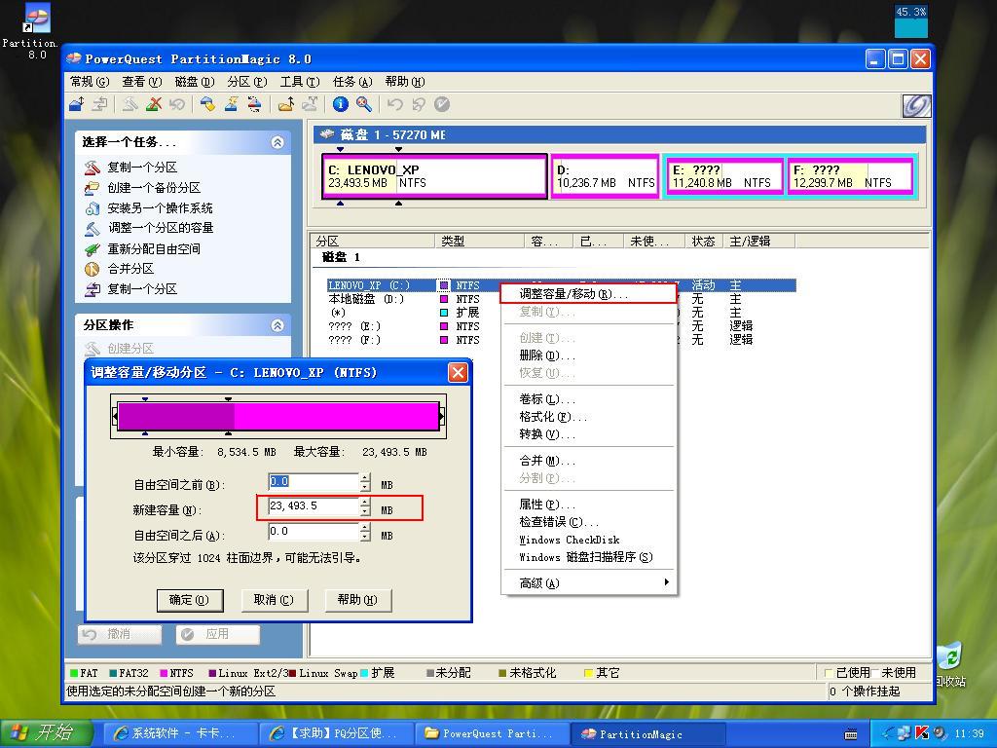Select 本地磁盘 (D:) row in partition list

[x=560, y=299]
